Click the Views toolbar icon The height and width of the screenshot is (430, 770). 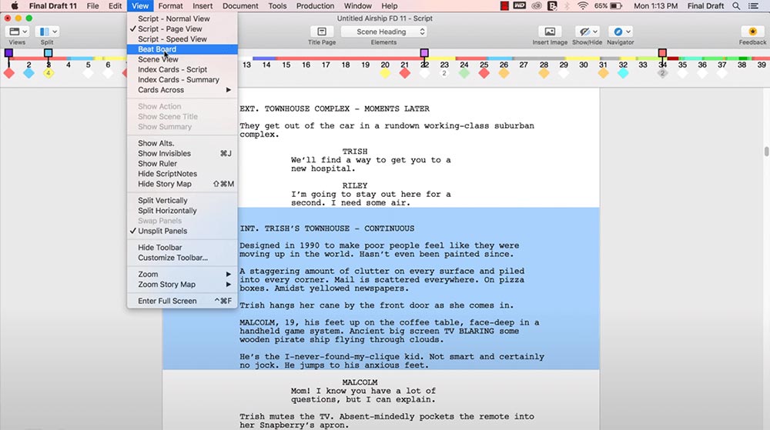(17, 32)
